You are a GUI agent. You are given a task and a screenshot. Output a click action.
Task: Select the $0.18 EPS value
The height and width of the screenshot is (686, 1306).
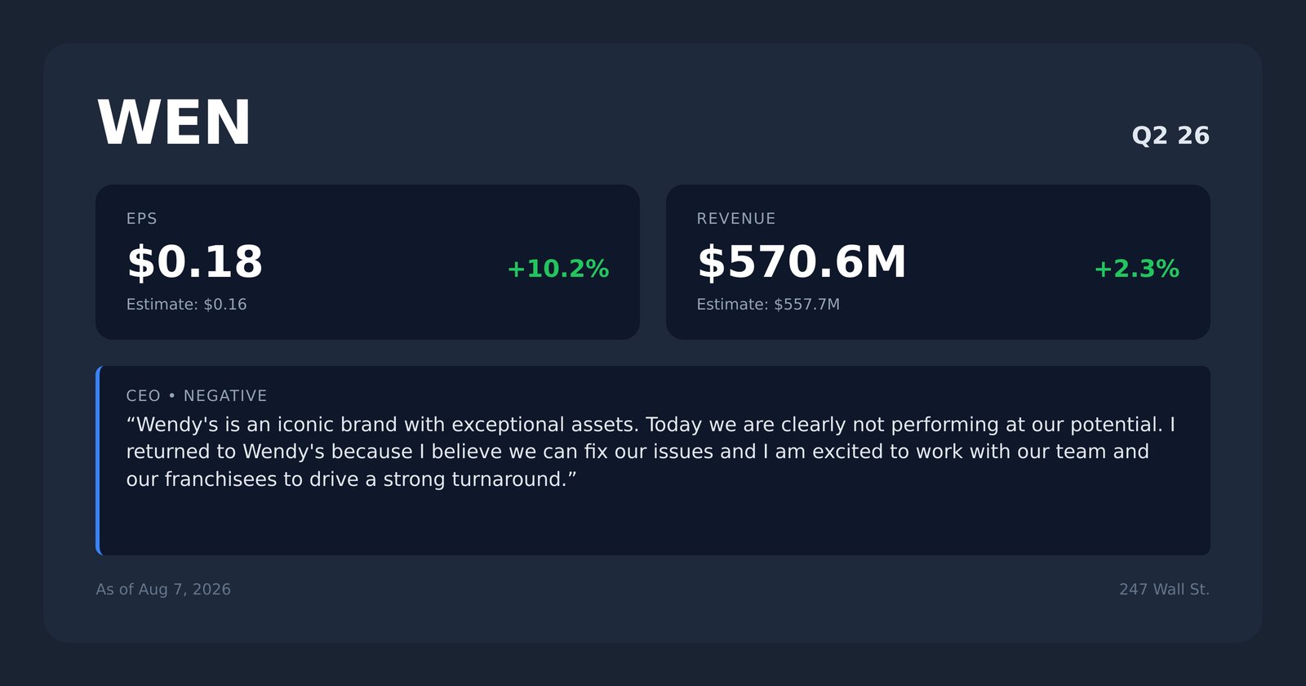(x=194, y=262)
